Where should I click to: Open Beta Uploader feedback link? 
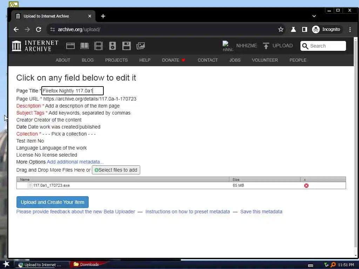76,212
